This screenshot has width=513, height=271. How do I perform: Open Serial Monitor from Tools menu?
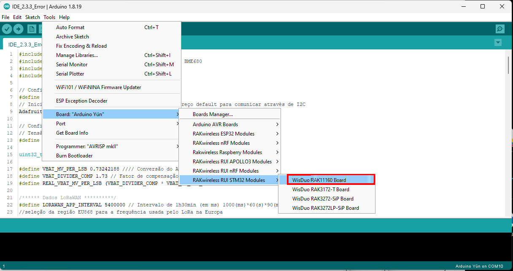pos(112,65)
